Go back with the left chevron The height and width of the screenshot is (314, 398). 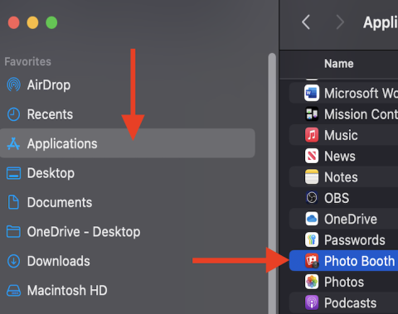[x=306, y=22]
